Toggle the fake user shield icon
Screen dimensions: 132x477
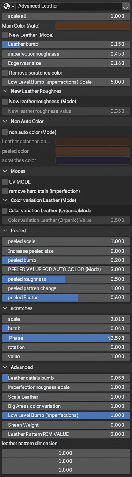coord(125,6)
